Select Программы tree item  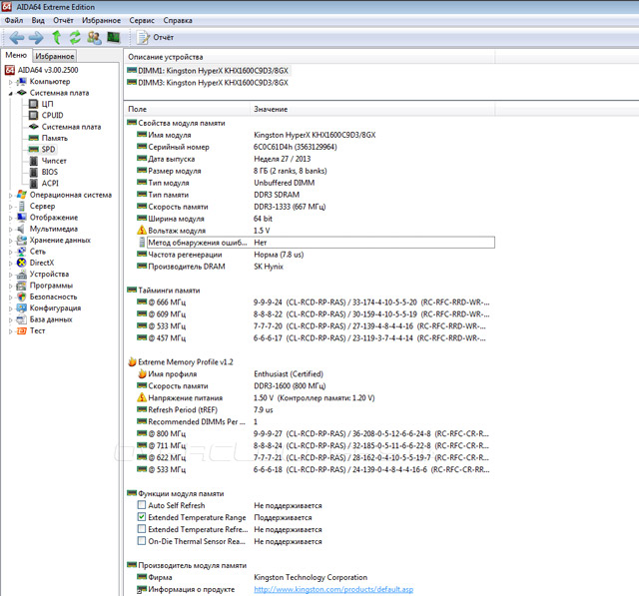coord(51,286)
